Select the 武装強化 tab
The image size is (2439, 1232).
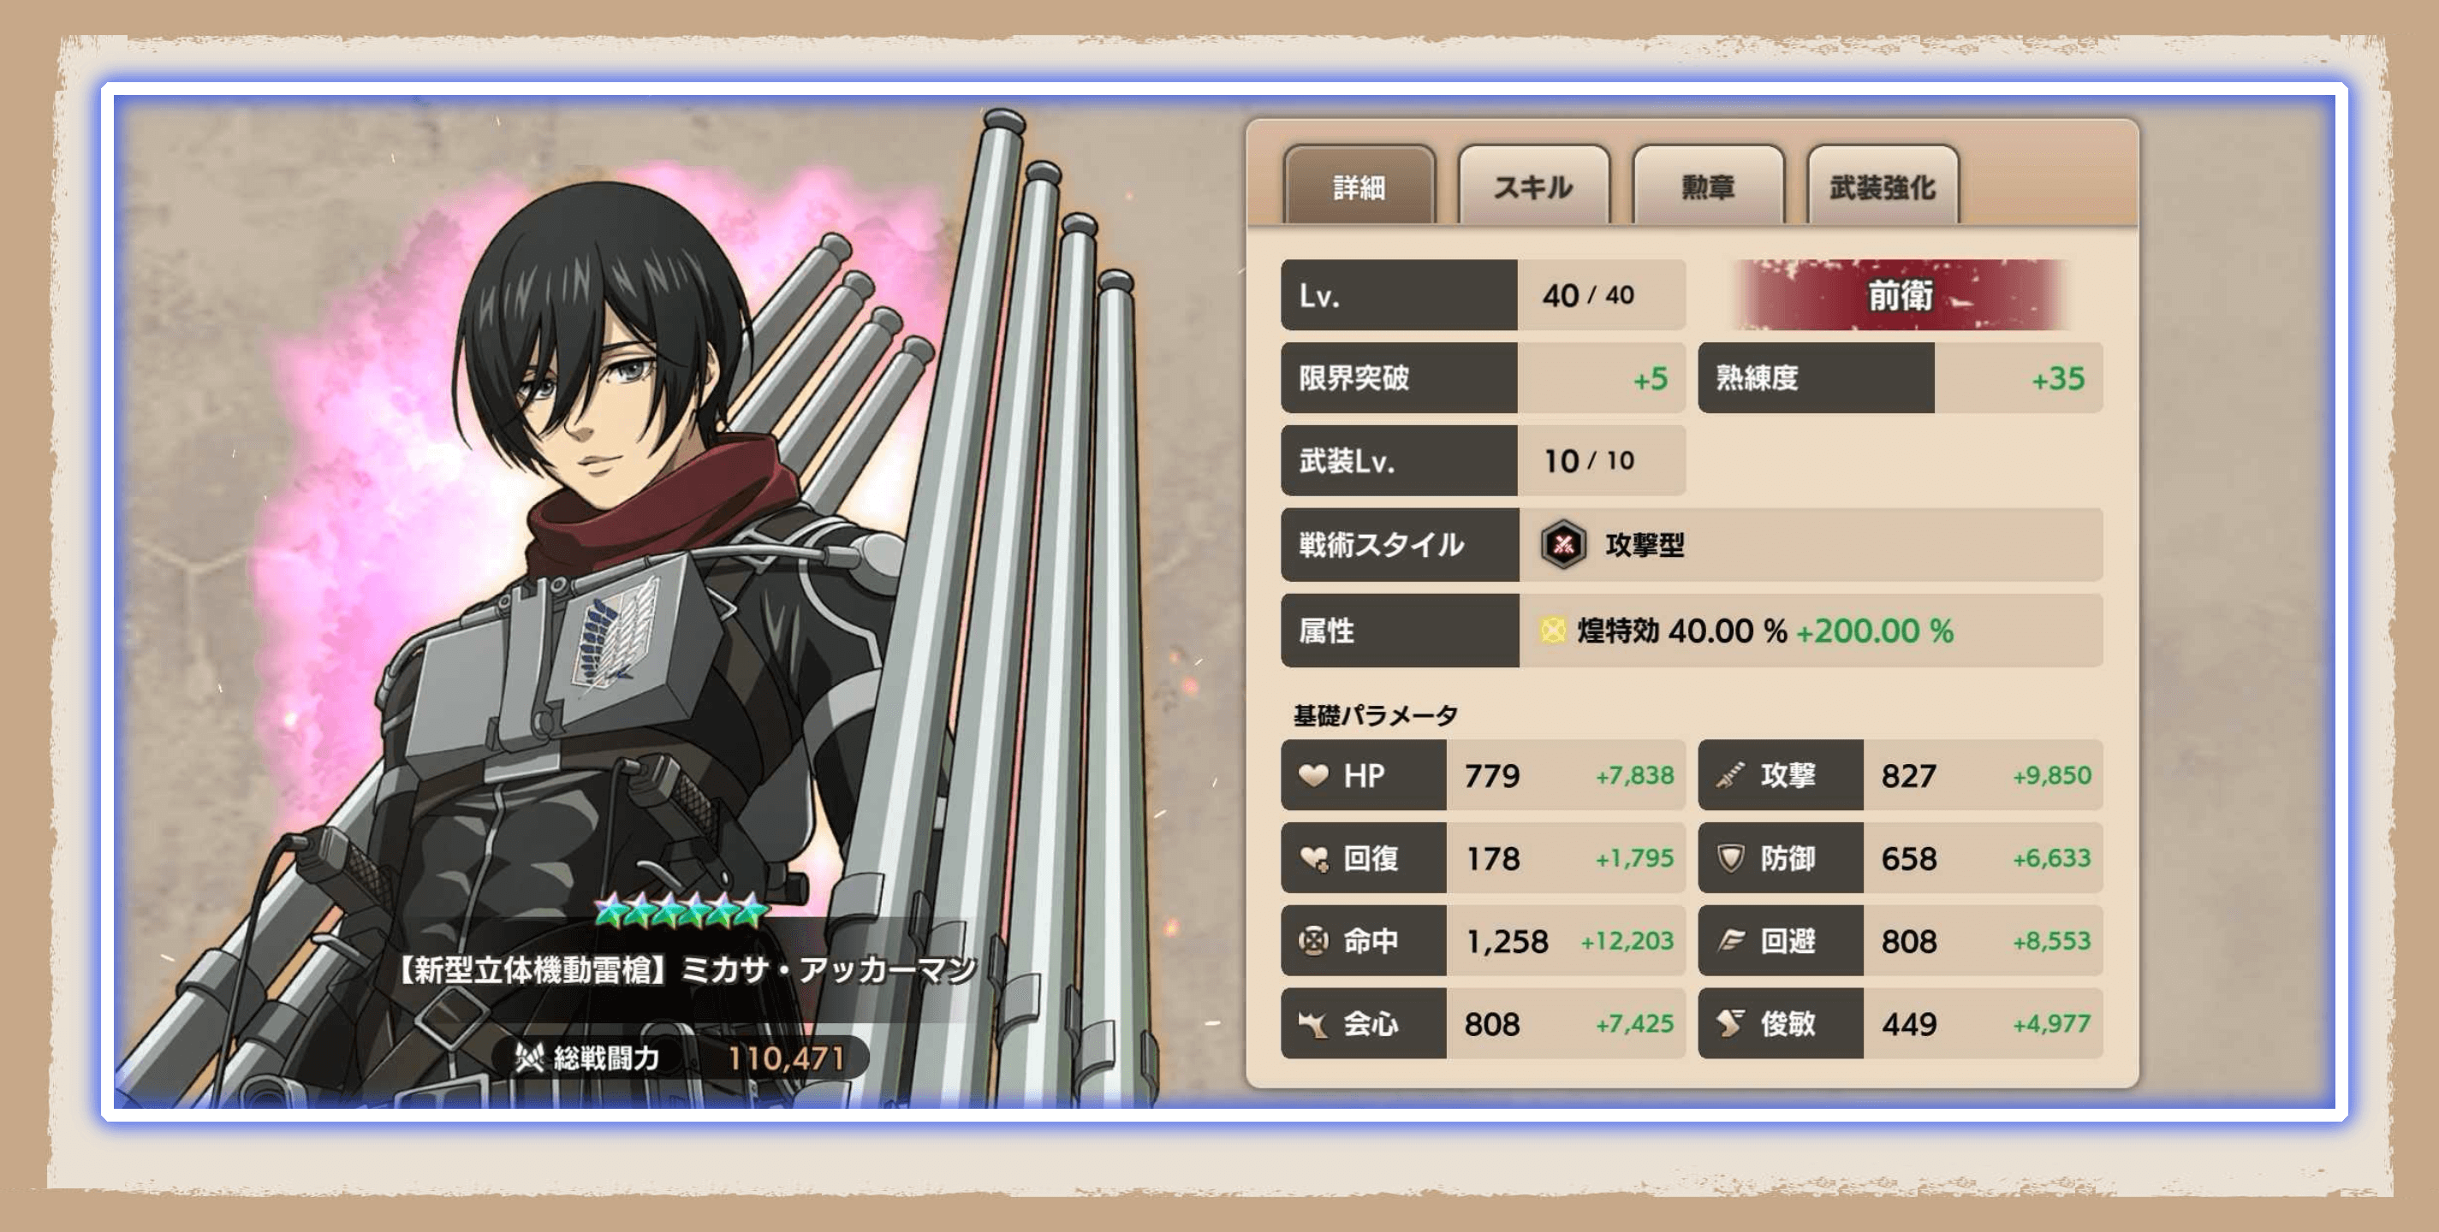click(x=1883, y=186)
